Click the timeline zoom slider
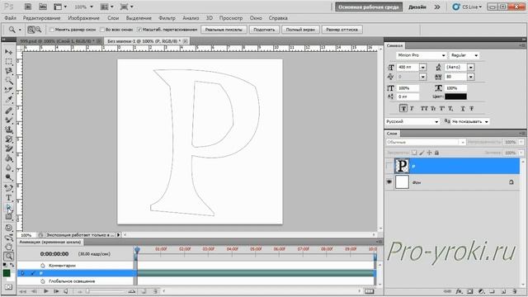 87,291
